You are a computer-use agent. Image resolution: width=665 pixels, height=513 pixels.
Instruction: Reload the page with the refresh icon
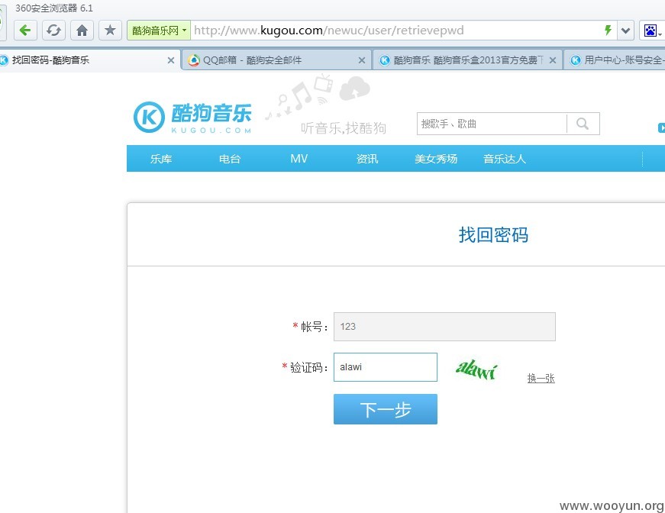pos(54,30)
